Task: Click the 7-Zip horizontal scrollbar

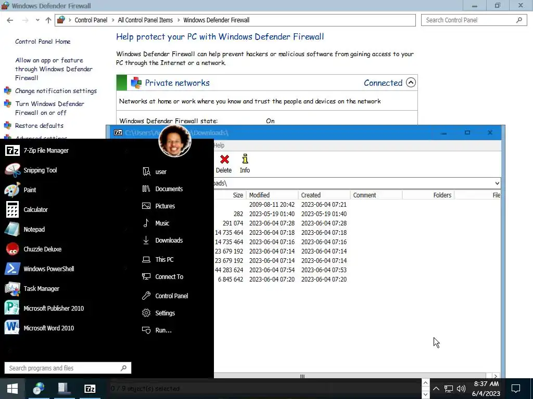Action: click(302, 376)
